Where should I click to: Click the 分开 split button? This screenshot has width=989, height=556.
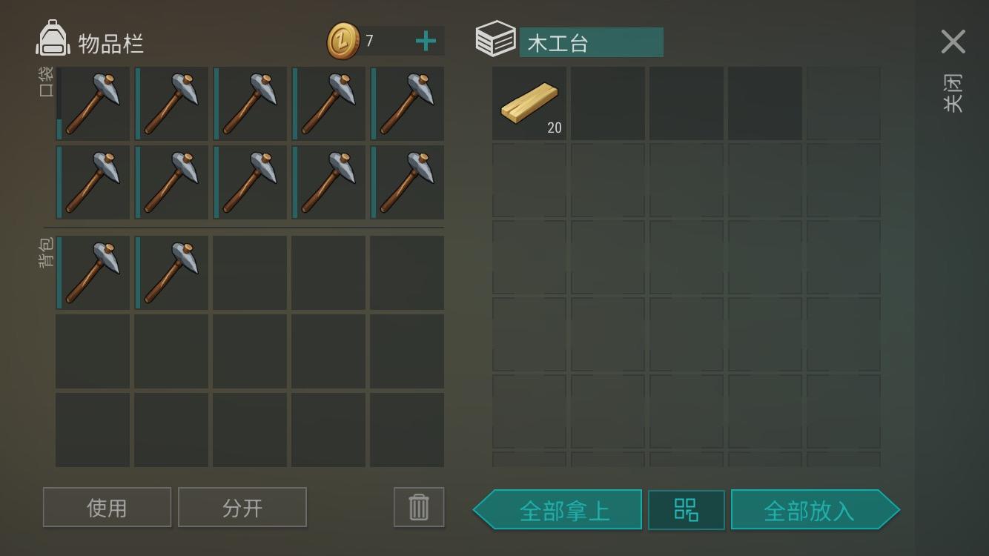[242, 507]
